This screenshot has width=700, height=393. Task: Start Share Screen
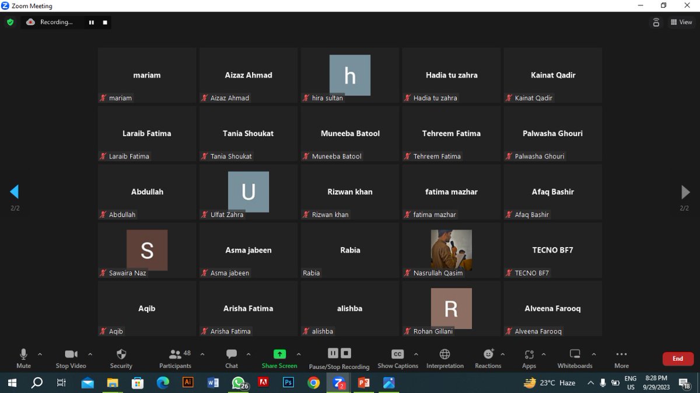point(279,358)
